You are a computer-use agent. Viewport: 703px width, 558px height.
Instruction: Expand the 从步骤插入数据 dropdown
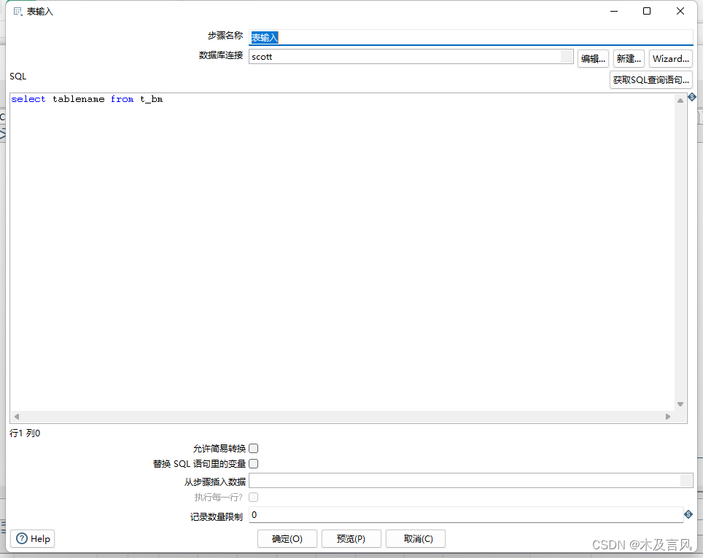click(x=686, y=481)
